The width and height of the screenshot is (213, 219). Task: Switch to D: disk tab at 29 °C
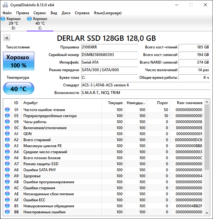point(14,23)
